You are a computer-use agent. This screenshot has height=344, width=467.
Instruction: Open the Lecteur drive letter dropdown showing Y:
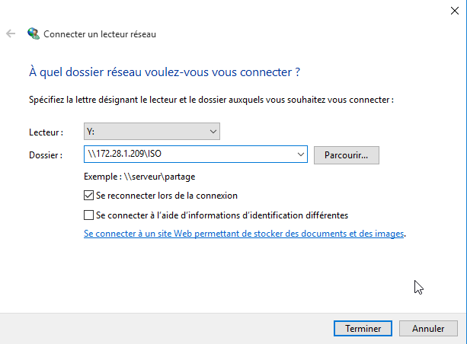coord(152,131)
